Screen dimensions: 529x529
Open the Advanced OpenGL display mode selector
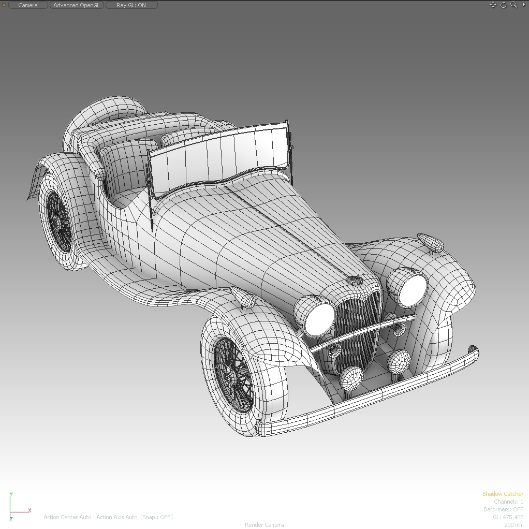[76, 5]
